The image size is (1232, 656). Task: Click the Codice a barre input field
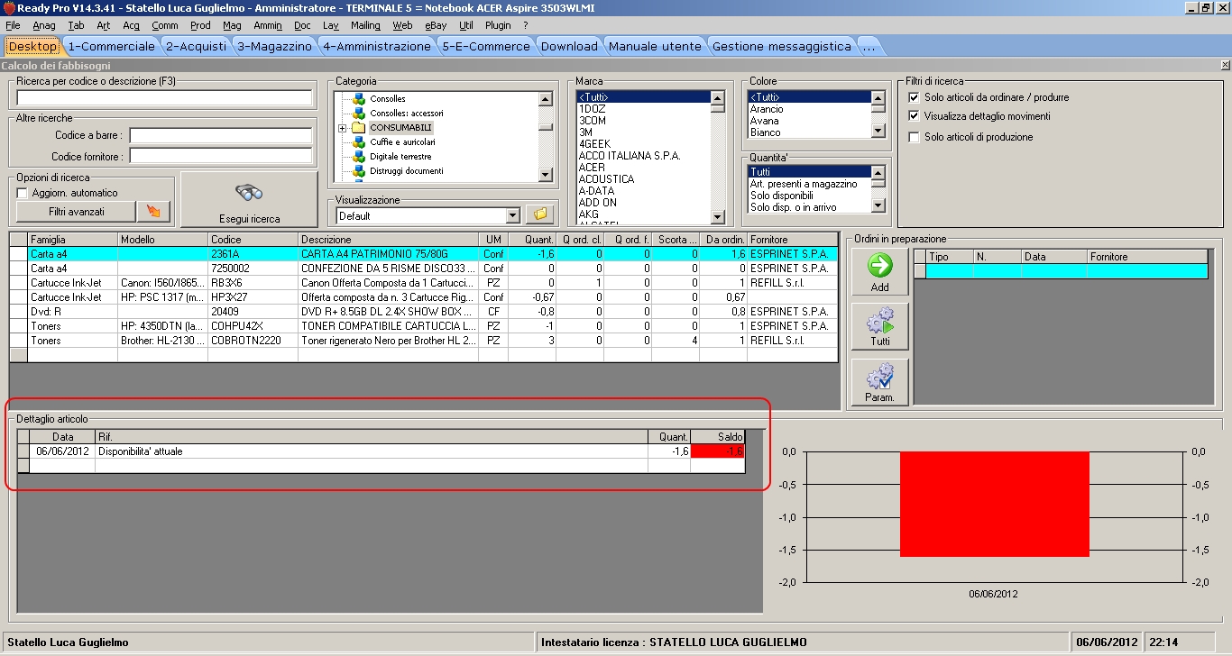point(220,136)
